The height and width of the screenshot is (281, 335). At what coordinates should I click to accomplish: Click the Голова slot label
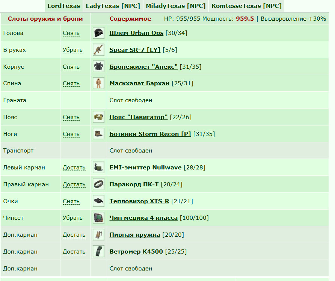[x=13, y=33]
